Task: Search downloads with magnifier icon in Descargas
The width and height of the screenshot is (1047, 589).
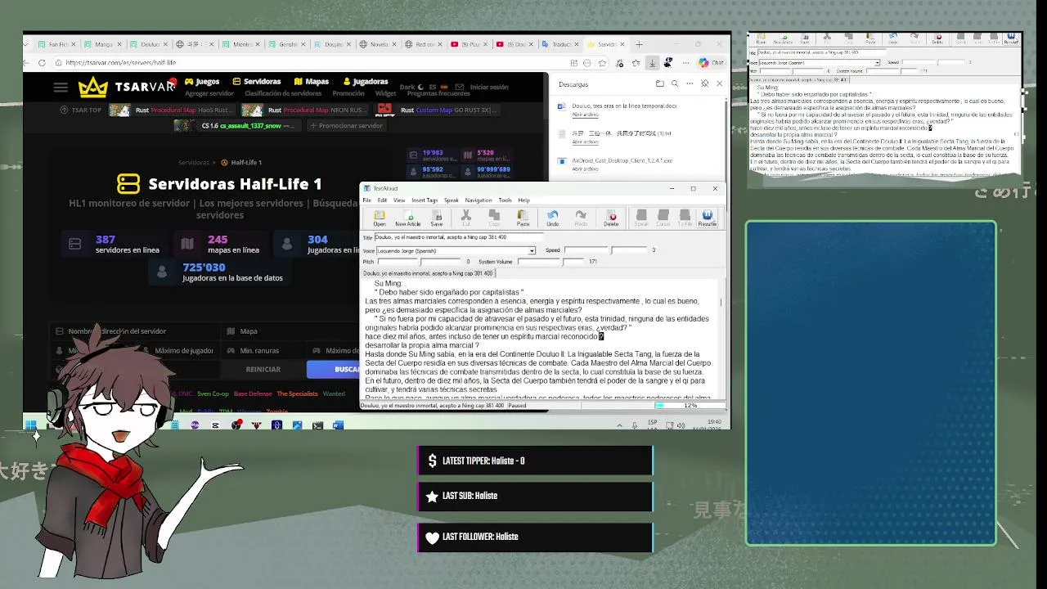Action: (x=675, y=83)
